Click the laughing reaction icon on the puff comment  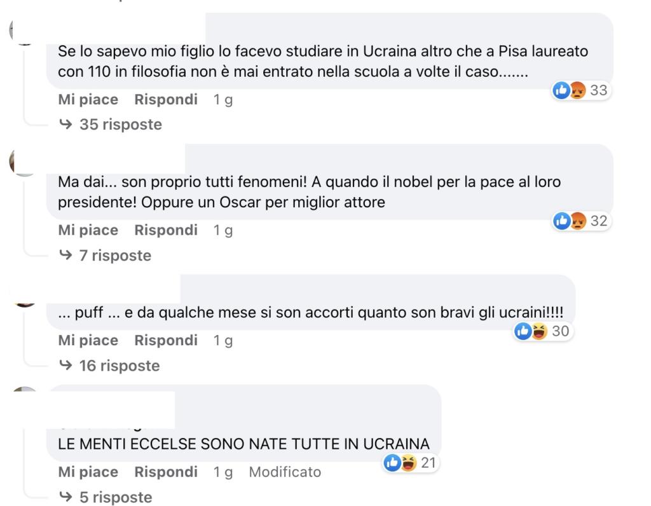(x=539, y=331)
